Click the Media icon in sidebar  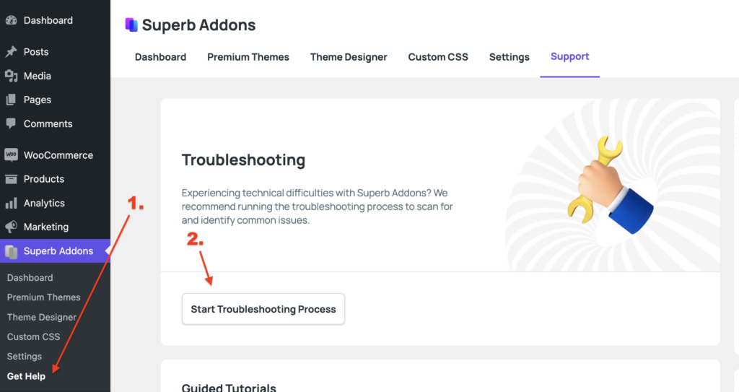coord(11,76)
